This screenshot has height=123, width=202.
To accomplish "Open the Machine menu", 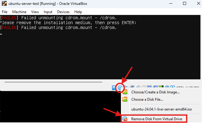I will [x=19, y=12].
